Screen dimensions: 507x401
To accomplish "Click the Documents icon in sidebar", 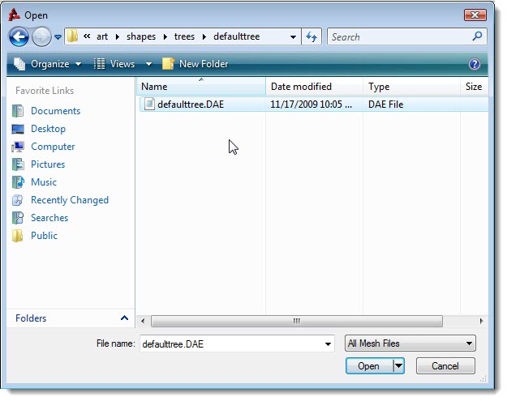I will click(18, 111).
